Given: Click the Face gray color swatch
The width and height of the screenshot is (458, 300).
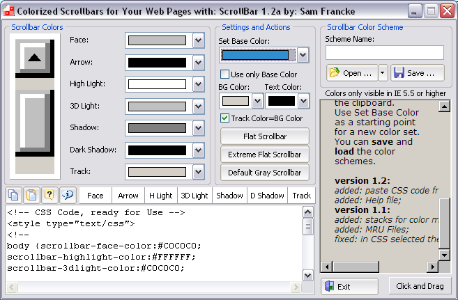Looking at the screenshot, I should 157,40.
